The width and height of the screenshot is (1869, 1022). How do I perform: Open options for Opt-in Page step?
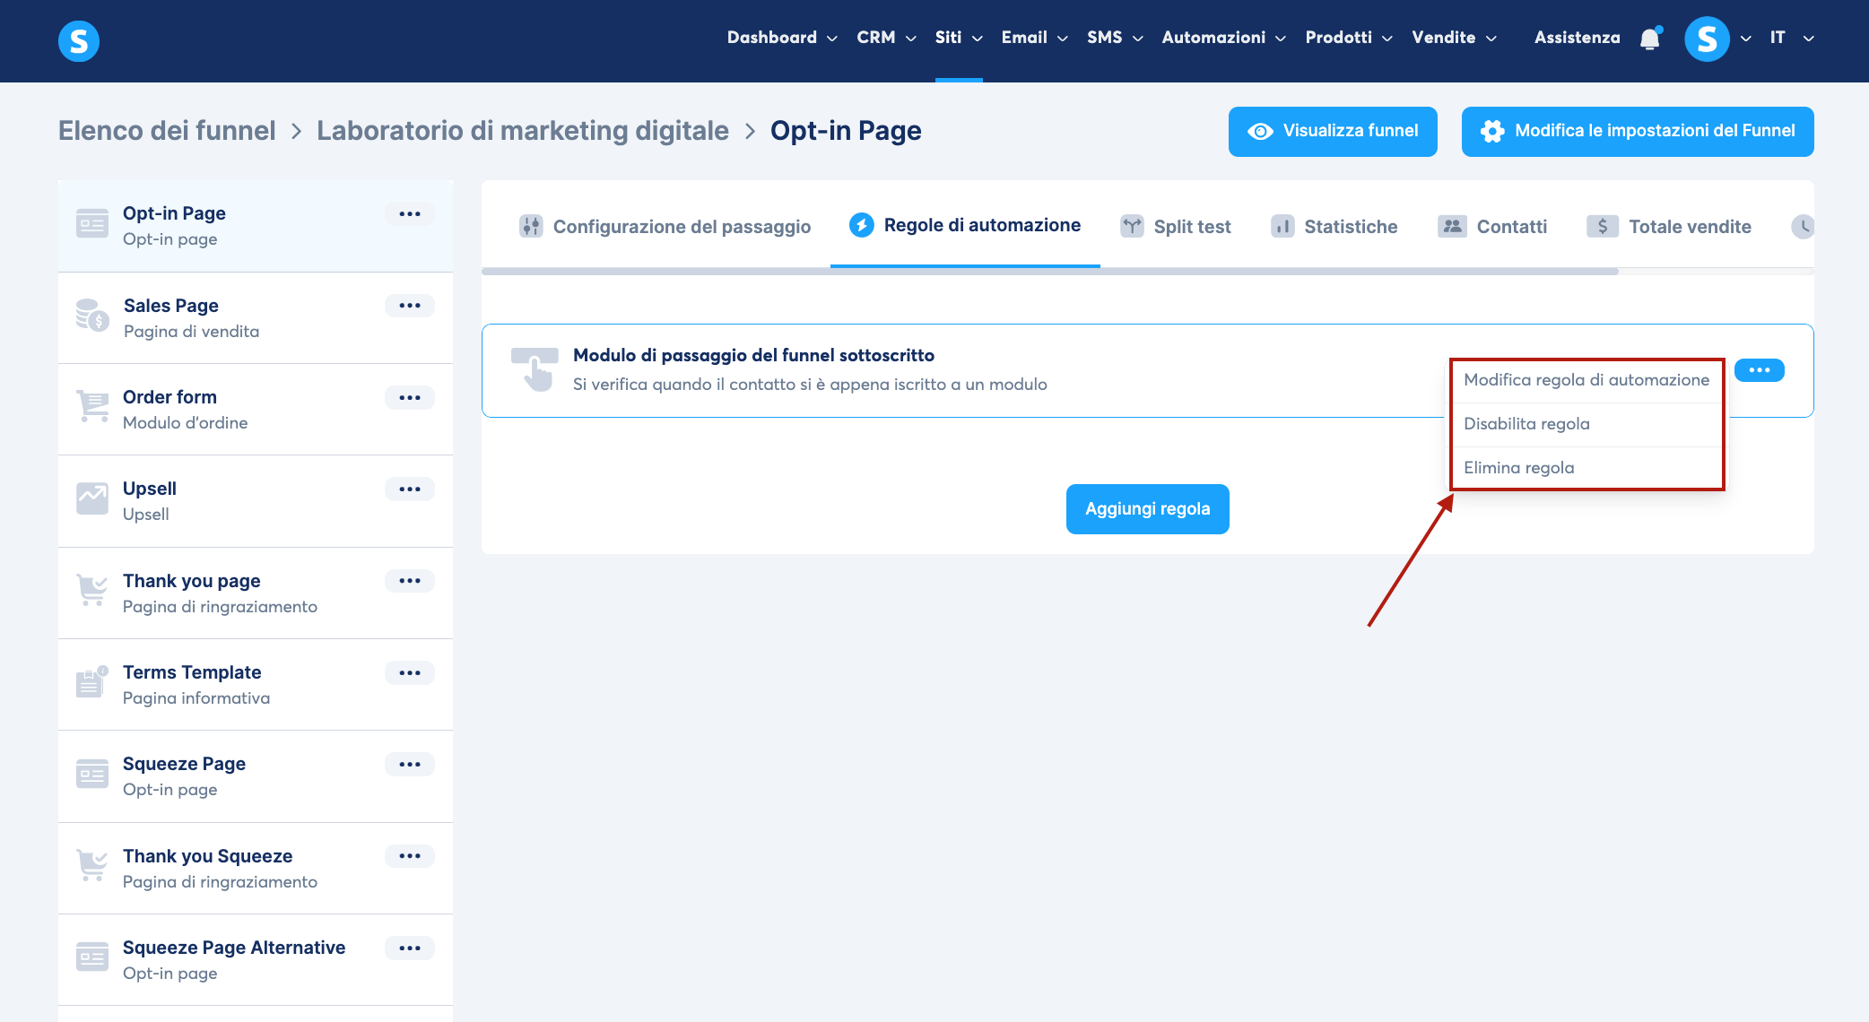click(x=410, y=213)
